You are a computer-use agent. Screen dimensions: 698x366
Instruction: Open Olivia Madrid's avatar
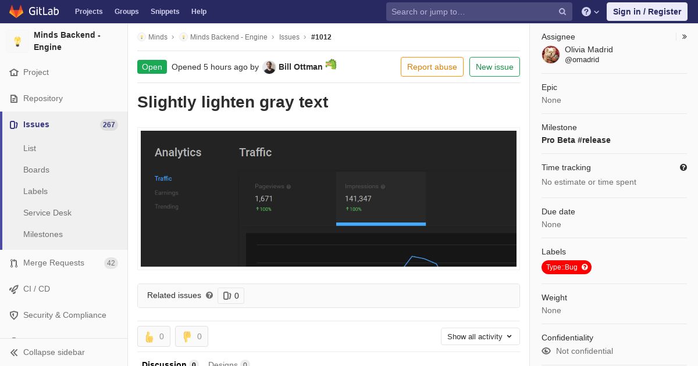tap(551, 55)
